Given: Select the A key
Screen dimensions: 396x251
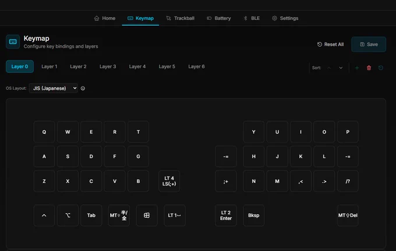Looking at the screenshot, I should (44, 156).
